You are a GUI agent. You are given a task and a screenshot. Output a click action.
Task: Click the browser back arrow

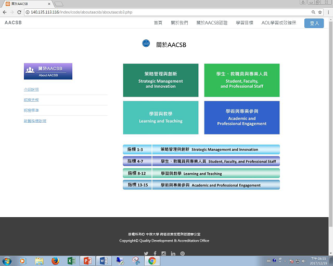5,12
